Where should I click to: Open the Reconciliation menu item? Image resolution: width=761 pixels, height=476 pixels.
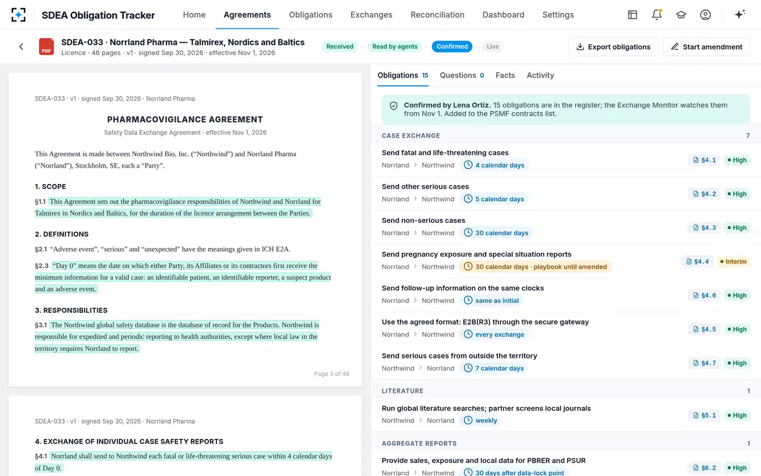pos(438,15)
